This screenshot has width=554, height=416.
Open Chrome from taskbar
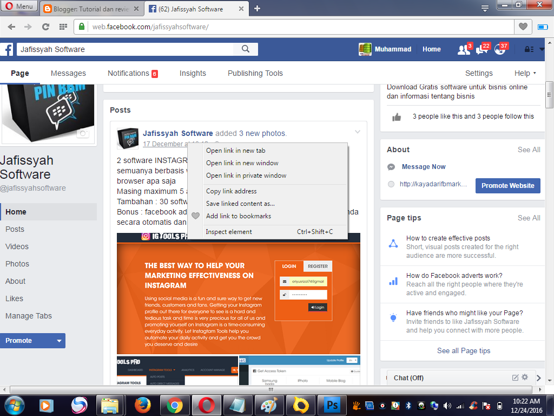175,405
